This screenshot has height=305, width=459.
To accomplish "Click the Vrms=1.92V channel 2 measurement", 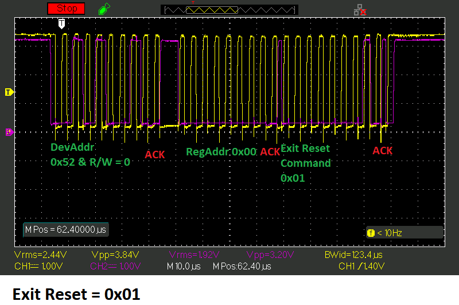I will [x=194, y=255].
